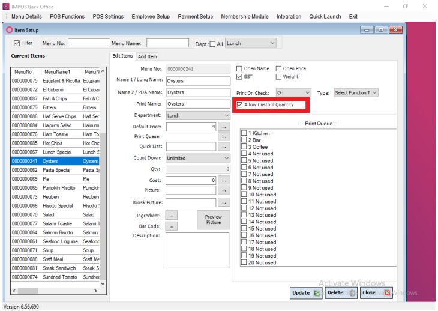The image size is (438, 311).
Task: Open the POS Functions menu
Action: (67, 16)
